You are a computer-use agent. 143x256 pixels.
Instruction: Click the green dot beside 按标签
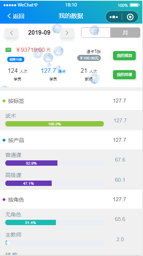tap(4, 101)
